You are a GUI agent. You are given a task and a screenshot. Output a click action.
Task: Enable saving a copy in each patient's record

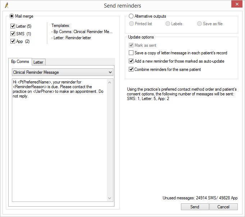tap(131, 53)
